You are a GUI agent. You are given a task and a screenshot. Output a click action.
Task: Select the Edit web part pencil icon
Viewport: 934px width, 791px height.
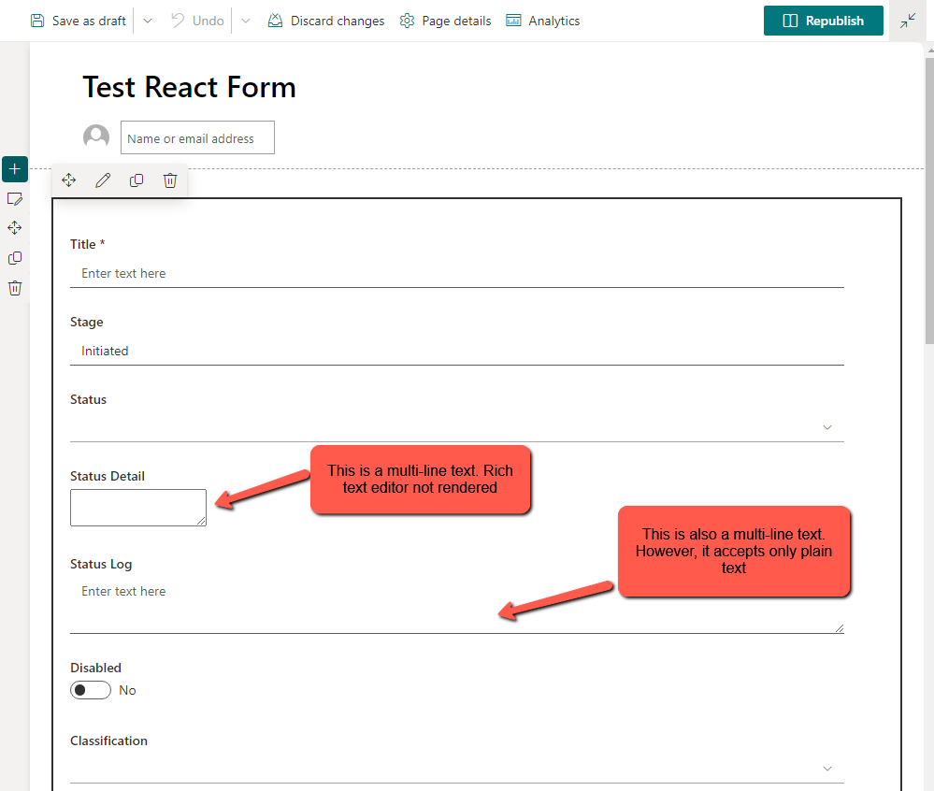tap(103, 180)
